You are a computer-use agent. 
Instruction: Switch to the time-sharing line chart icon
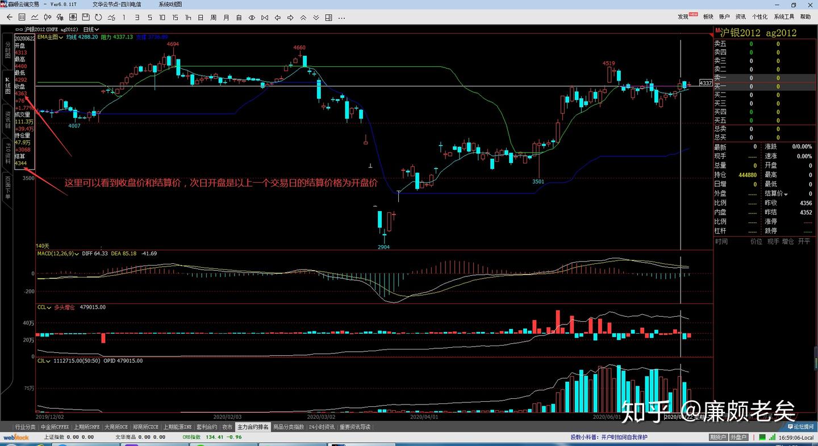point(35,18)
